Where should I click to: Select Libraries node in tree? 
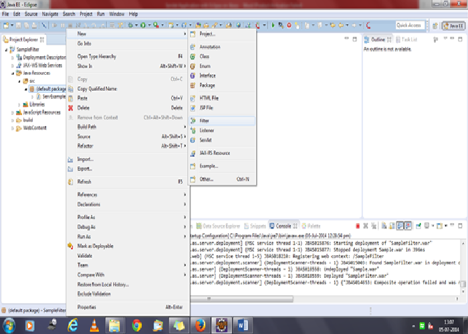tap(37, 104)
